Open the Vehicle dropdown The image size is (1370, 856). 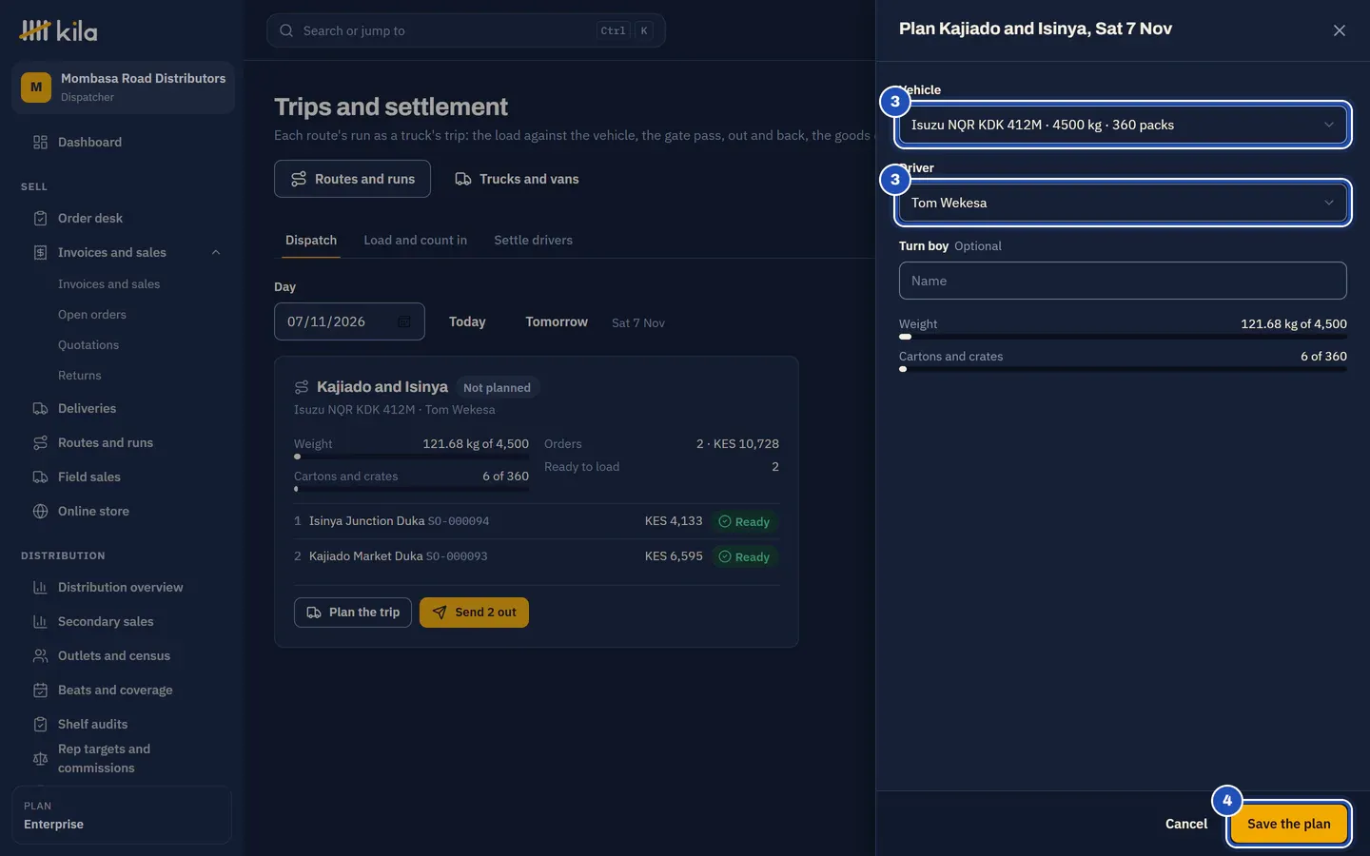pyautogui.click(x=1123, y=125)
